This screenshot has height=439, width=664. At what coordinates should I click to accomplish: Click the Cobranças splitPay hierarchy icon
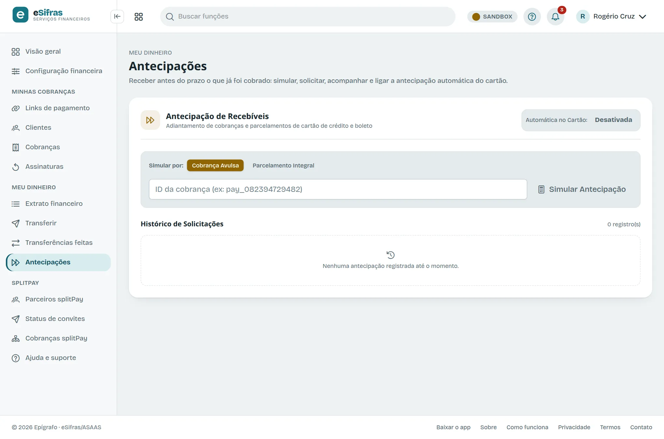[x=16, y=339]
